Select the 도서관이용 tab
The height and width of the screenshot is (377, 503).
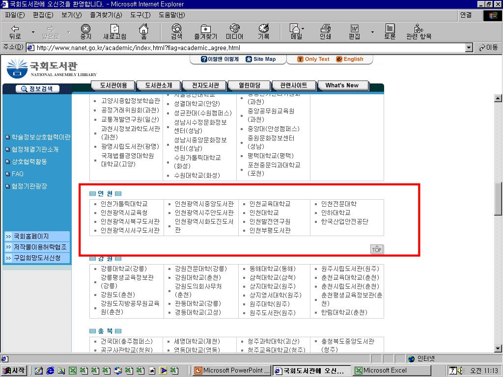click(113, 85)
